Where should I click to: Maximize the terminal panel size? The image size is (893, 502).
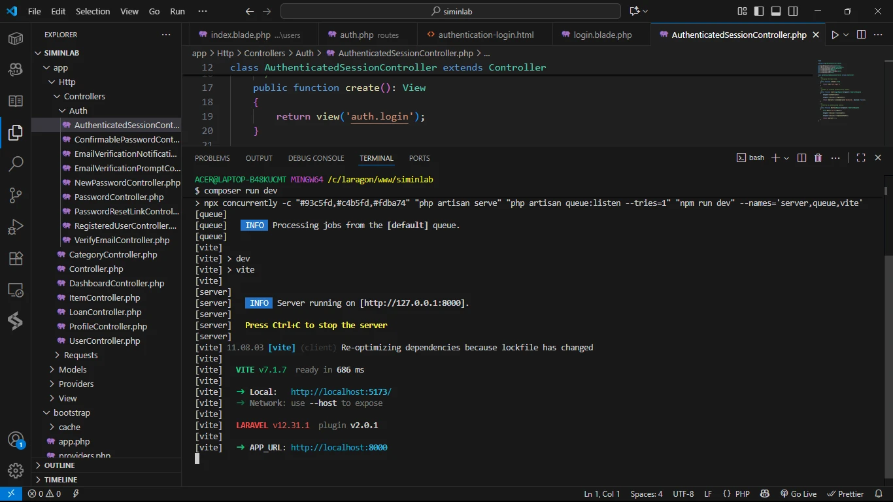(x=861, y=158)
